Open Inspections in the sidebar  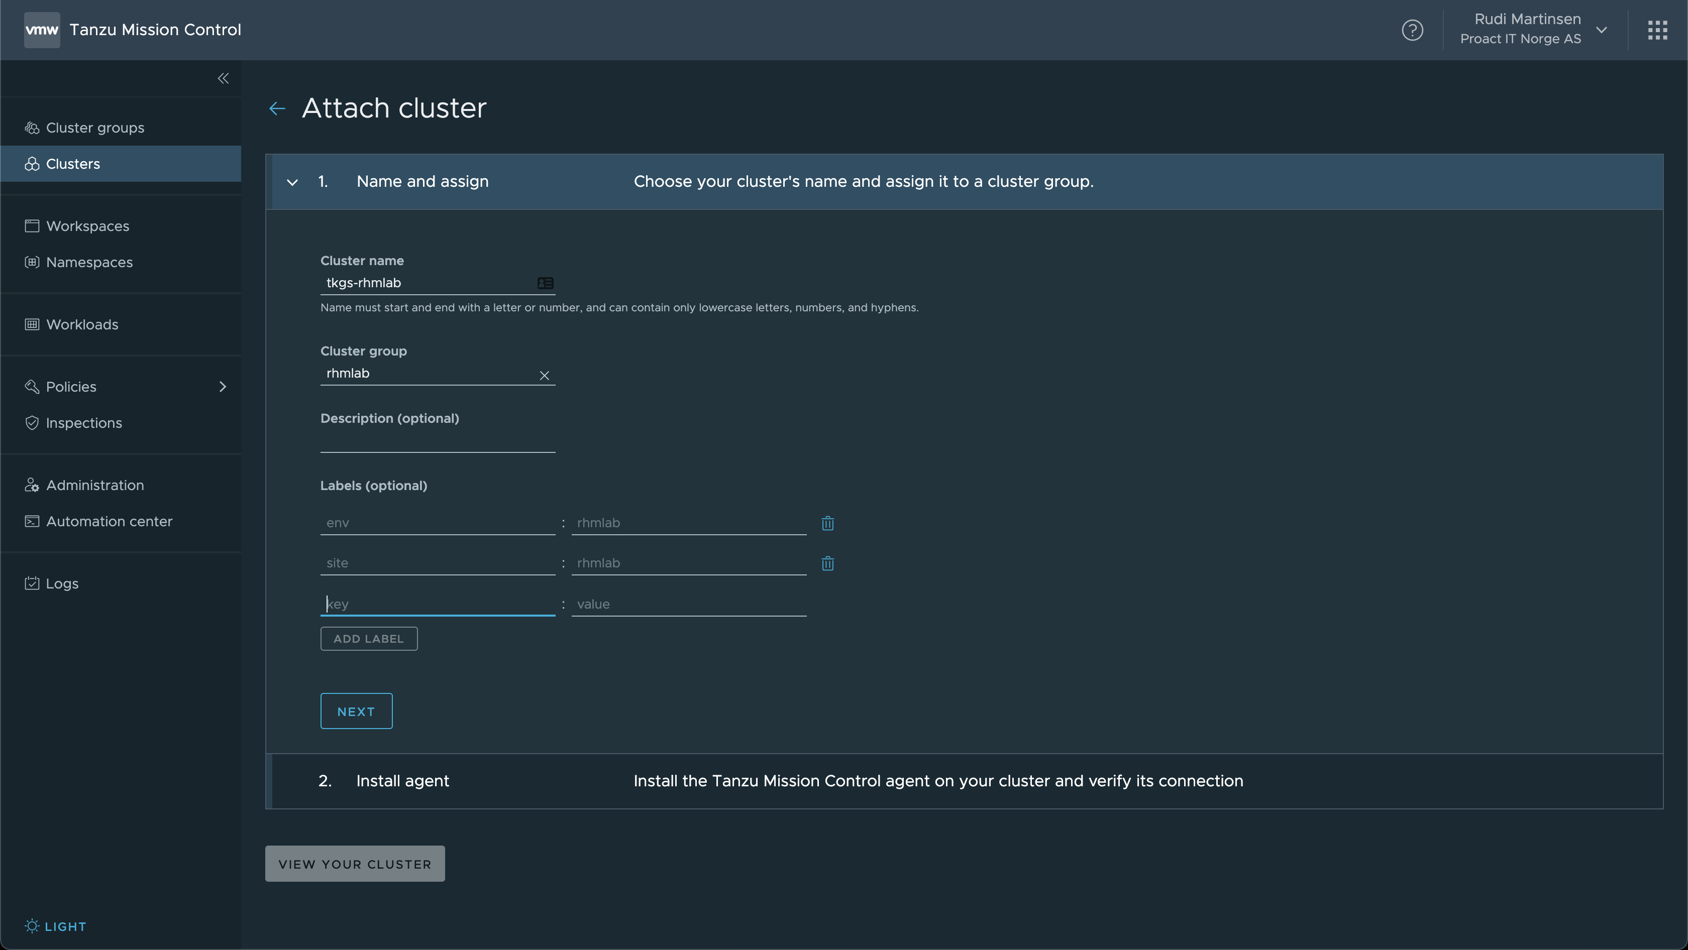coord(121,422)
